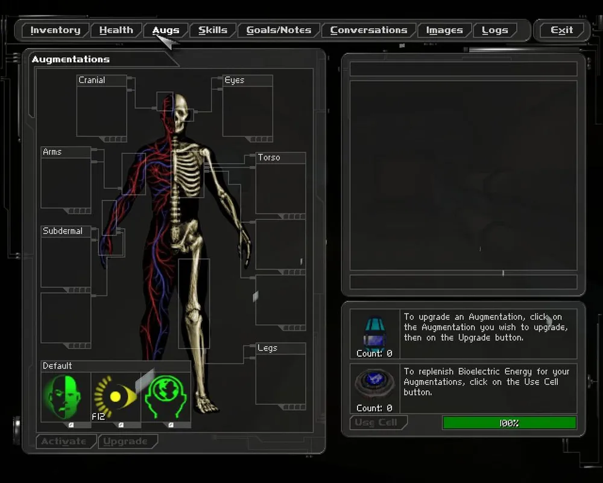
Task: Select the first empty Torso slot
Action: [x=281, y=188]
